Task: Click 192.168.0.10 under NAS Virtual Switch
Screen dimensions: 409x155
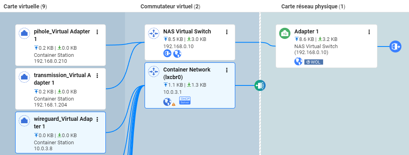Action: (179, 46)
